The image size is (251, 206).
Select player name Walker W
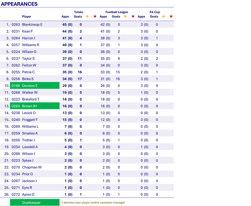[x=30, y=93]
